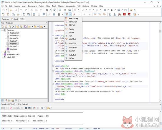Image resolution: width=162 pixels, height=130 pixels.
Task: Open the trash can dropdown arrow
Action: 62,14
